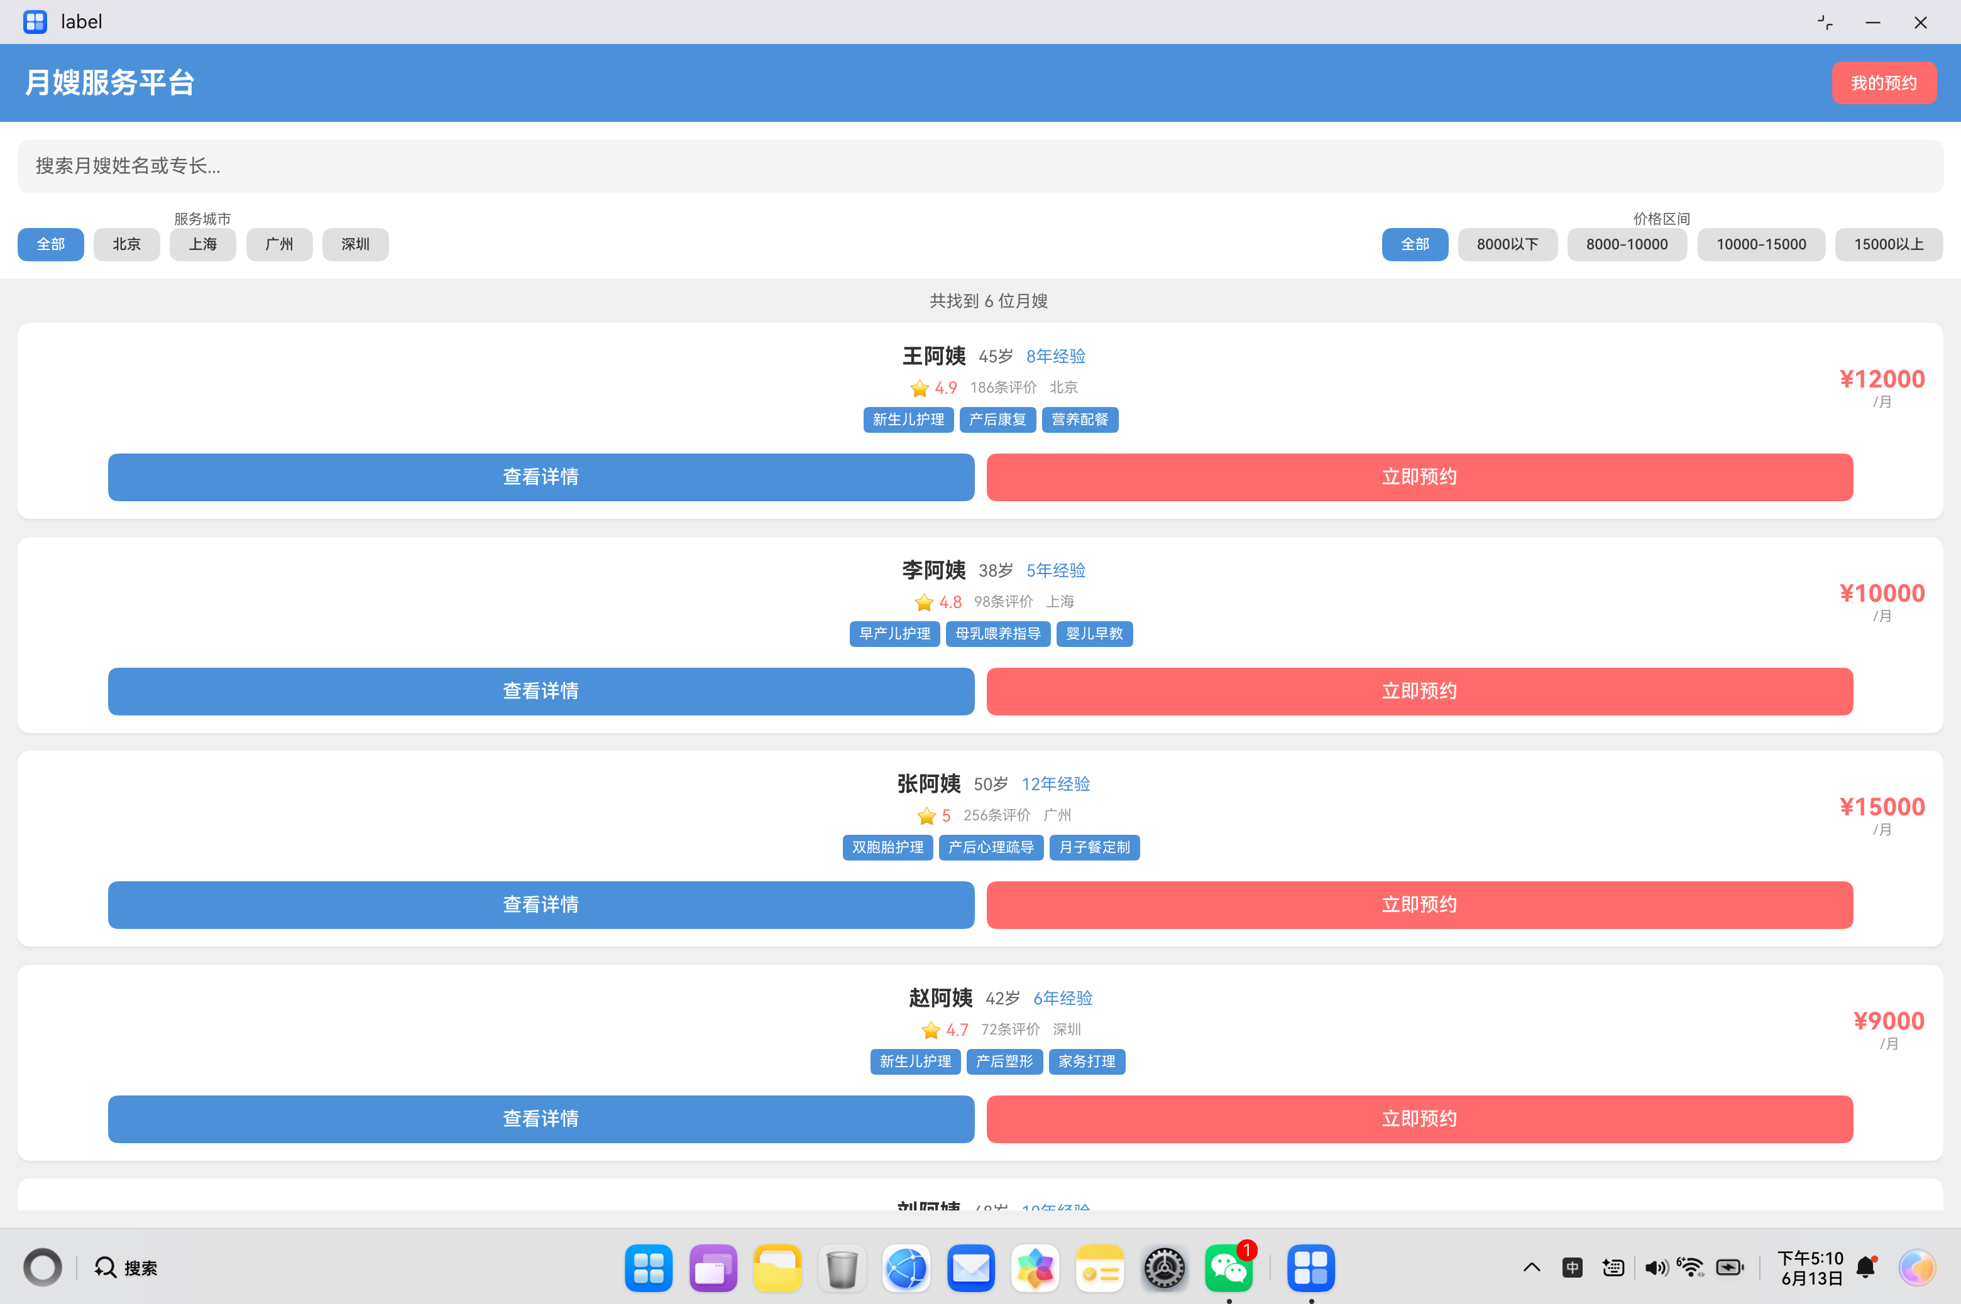Open the launcher grid icon in the dock
1961x1304 pixels.
pyautogui.click(x=648, y=1268)
